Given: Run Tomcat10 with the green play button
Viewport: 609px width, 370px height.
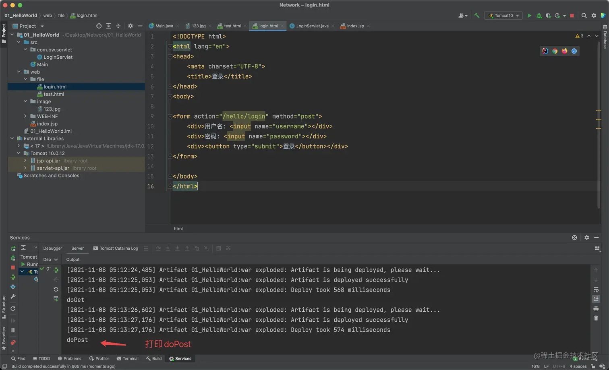Looking at the screenshot, I should point(529,16).
